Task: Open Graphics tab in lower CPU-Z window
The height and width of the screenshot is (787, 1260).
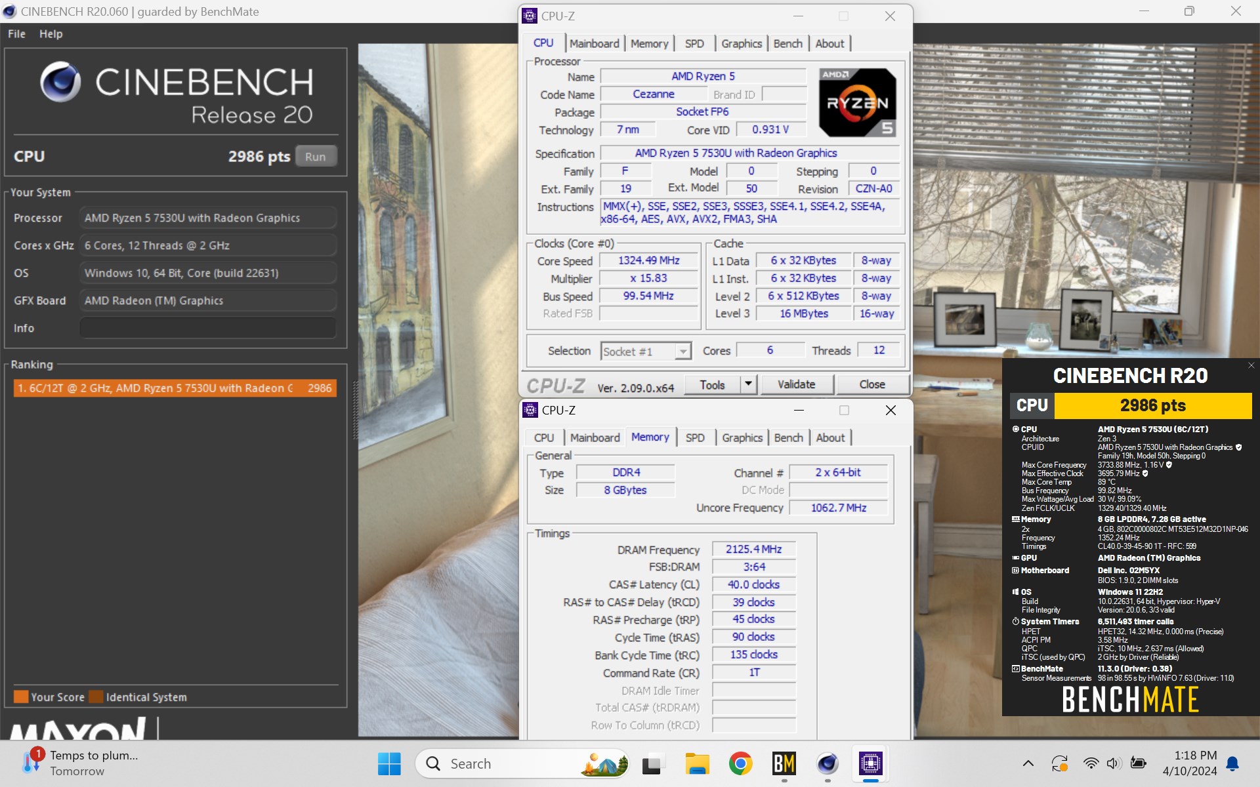Action: (742, 437)
